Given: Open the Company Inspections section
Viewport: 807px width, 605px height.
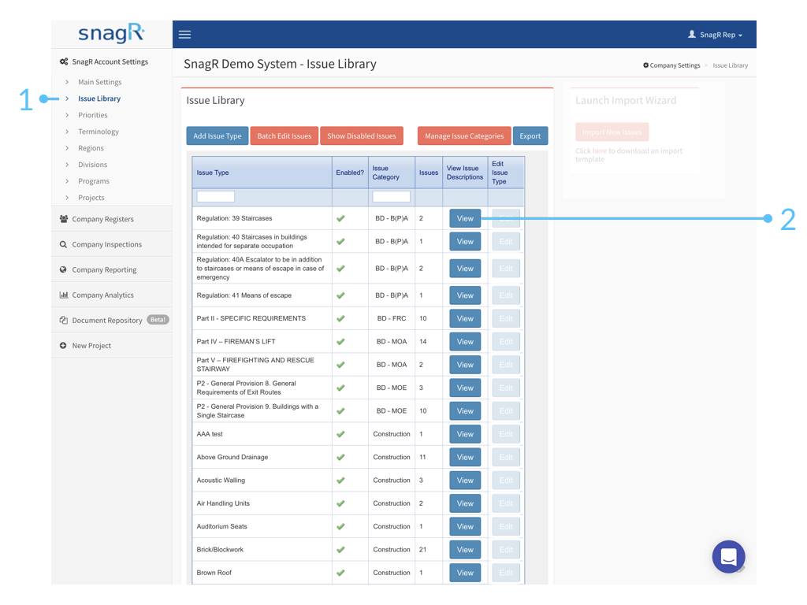Looking at the screenshot, I should pyautogui.click(x=107, y=244).
